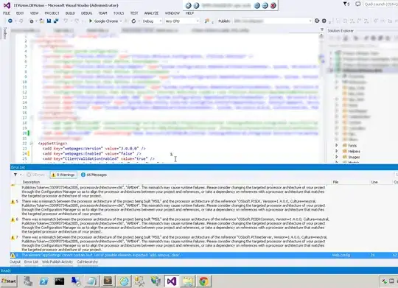
Task: Toggle the 8 Warnings filter
Action: 63,175
